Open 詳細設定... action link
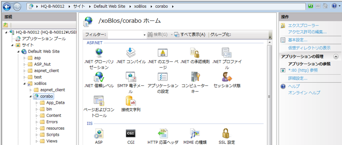 (298, 78)
